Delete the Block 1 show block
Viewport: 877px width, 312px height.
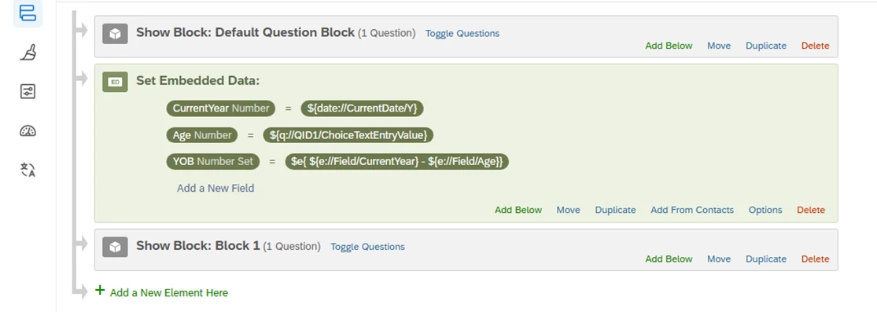[815, 259]
